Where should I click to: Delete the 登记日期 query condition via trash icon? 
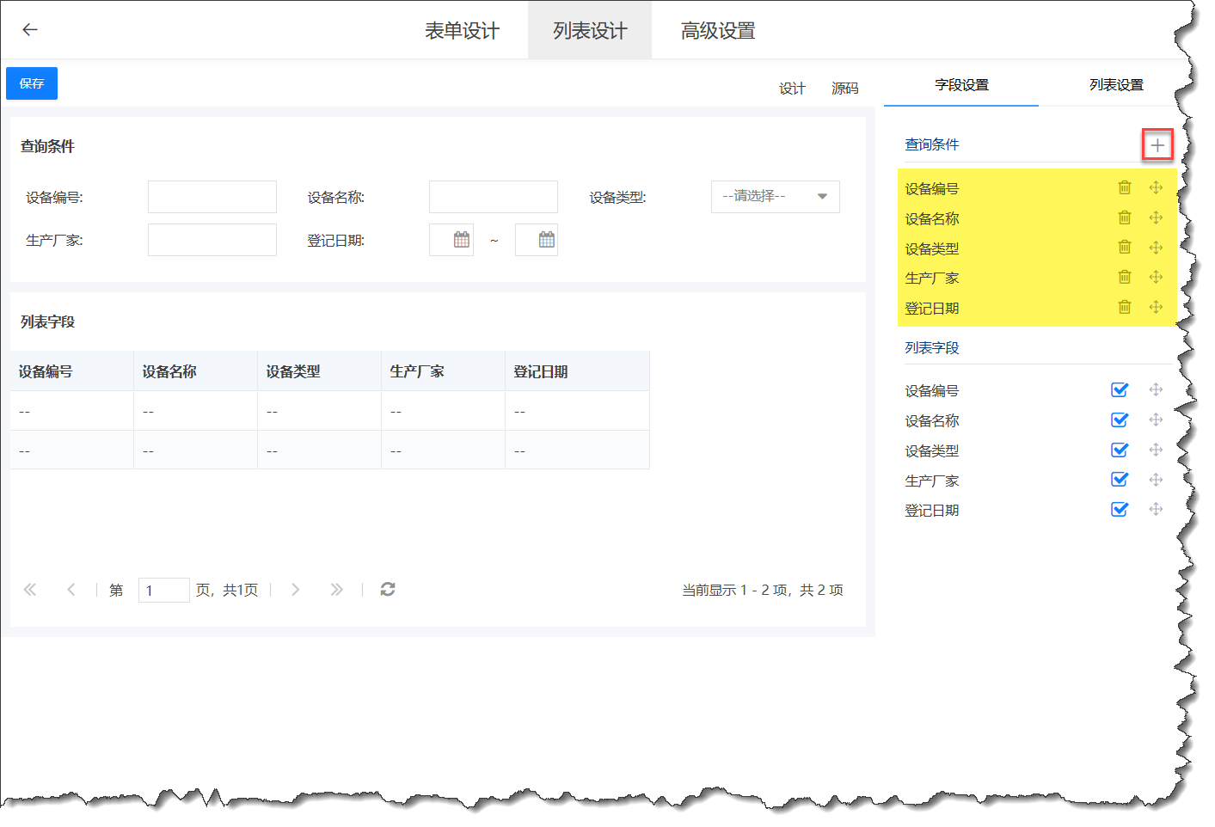point(1125,307)
